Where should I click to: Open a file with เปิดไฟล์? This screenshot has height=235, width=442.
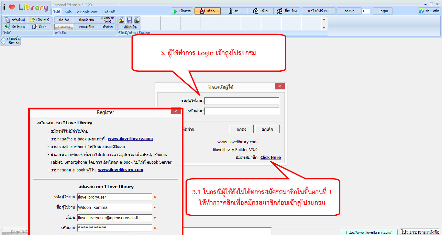pyautogui.click(x=39, y=20)
